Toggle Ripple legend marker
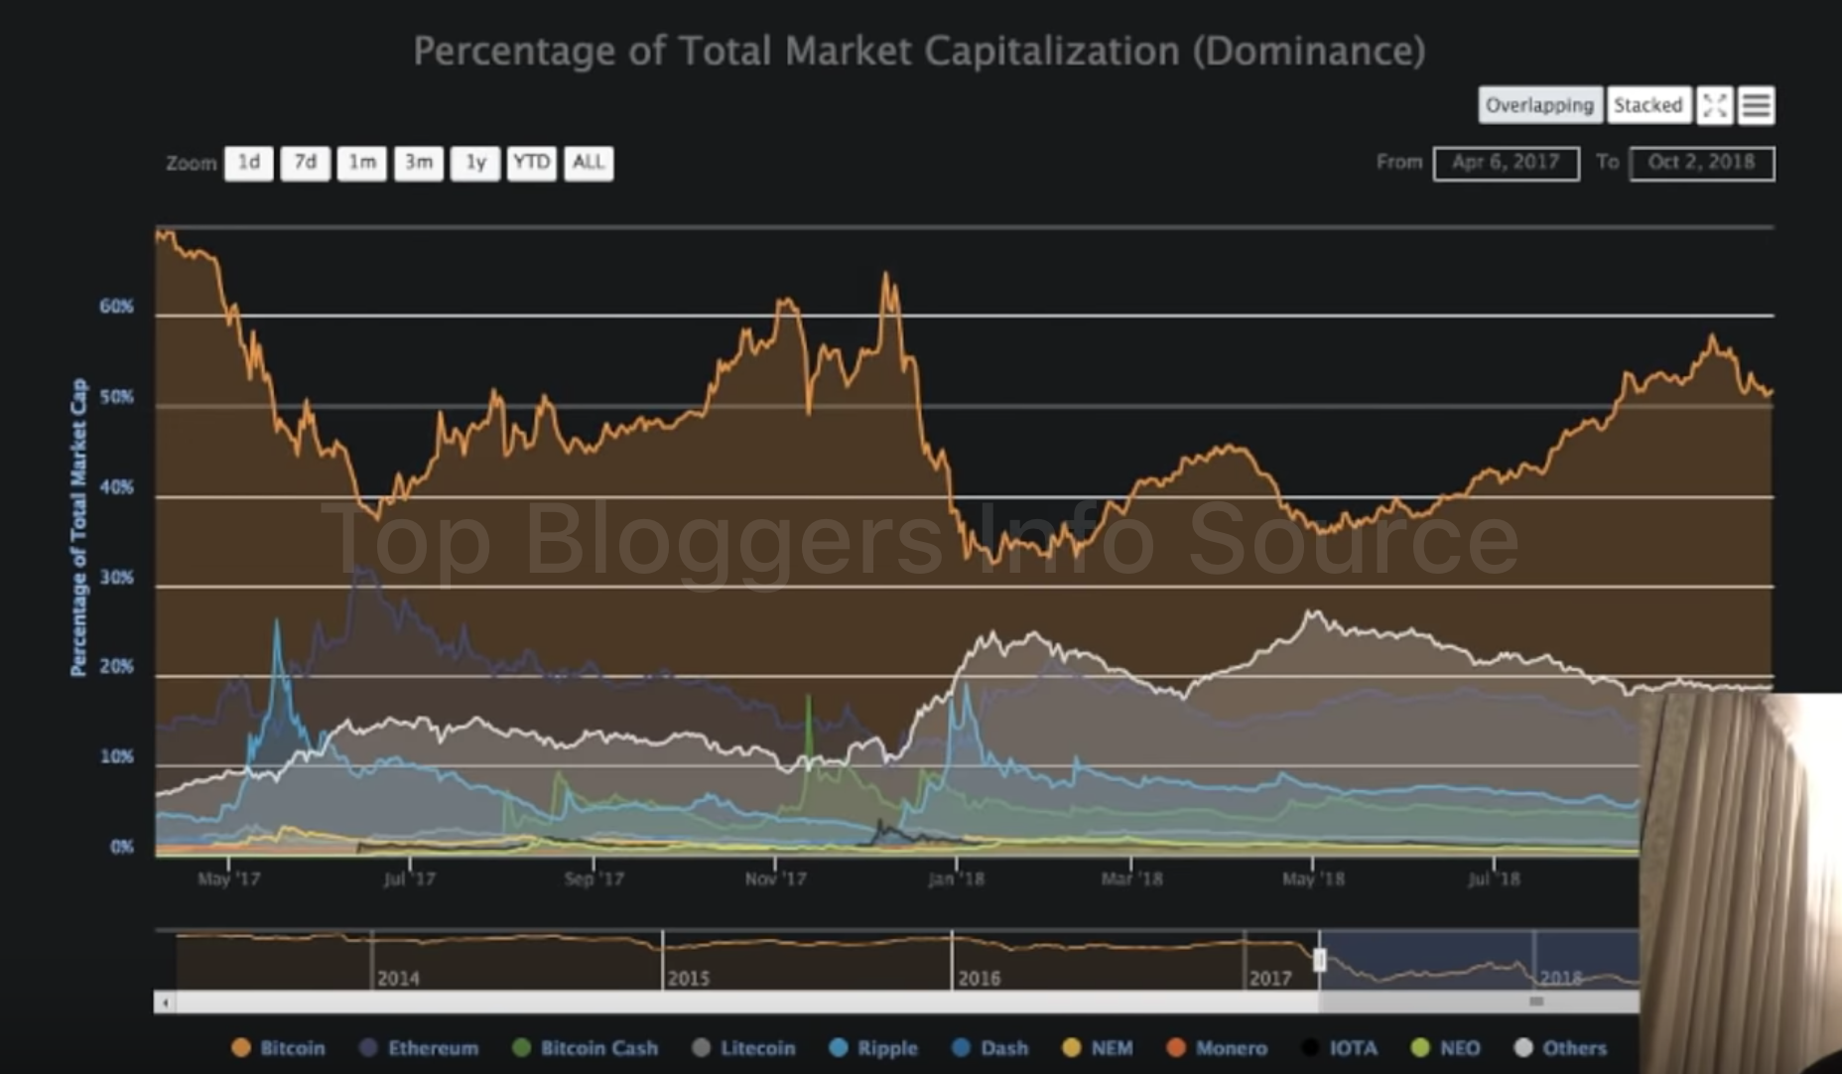This screenshot has height=1074, width=1842. pos(838,1047)
